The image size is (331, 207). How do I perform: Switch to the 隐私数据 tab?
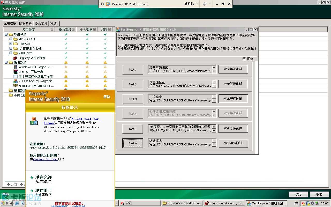[25, 24]
